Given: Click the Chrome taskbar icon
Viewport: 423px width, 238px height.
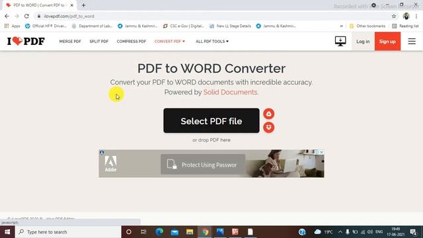Looking at the screenshot, I should 205,232.
